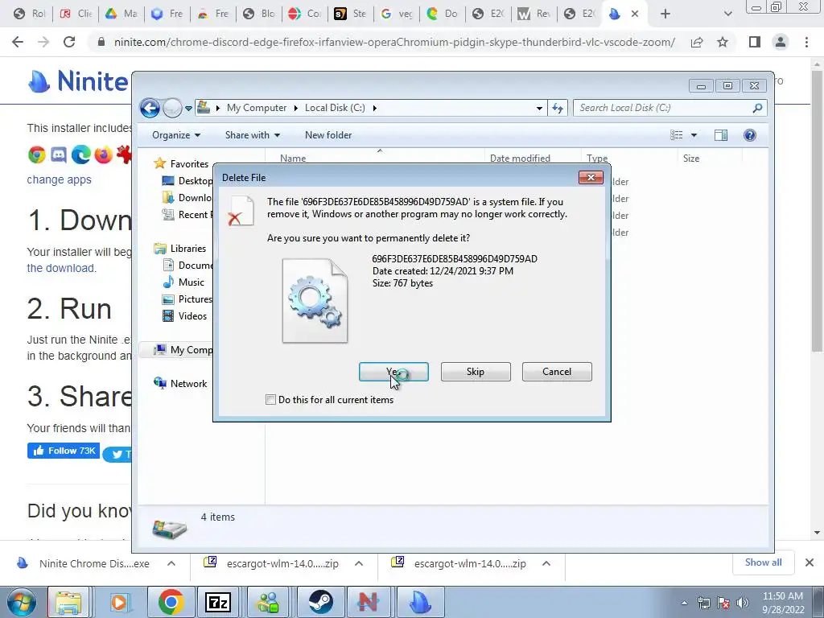This screenshot has width=824, height=618.
Task: Open Chrome tab search dropdown chevron
Action: pyautogui.click(x=727, y=14)
